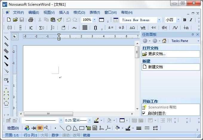
Task: Pick the ellipse drawing shape tool
Action: 68,128
